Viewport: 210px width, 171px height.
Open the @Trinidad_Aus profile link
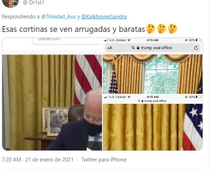[58, 17]
